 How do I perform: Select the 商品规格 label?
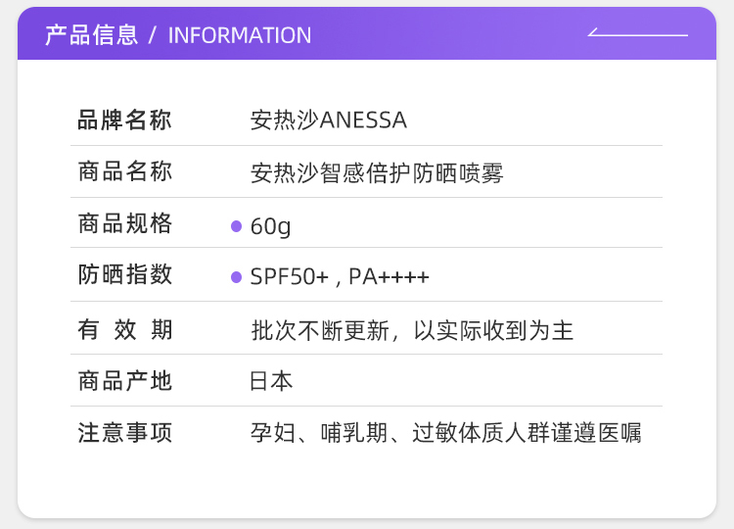pyautogui.click(x=124, y=223)
